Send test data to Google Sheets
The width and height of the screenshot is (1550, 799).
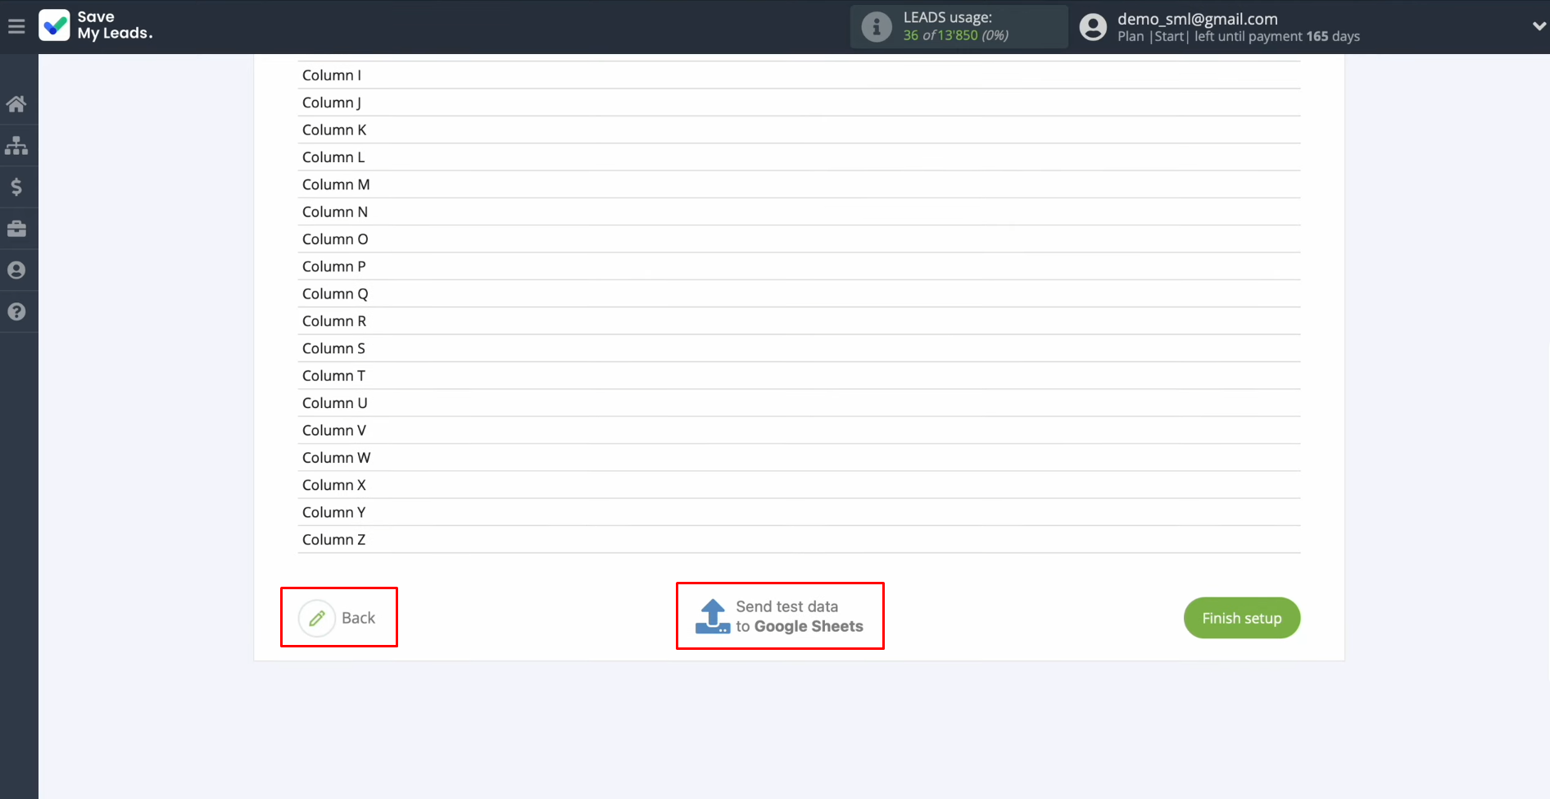[x=780, y=616]
